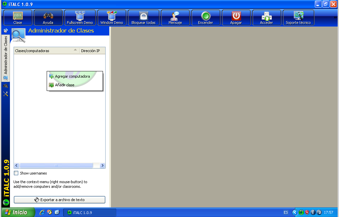Open Soporte técnico tool

point(298,18)
